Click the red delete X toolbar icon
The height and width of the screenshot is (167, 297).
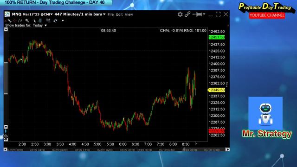coord(5,20)
